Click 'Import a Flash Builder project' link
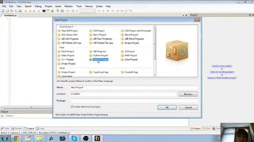This screenshot has width=254, height=142. point(222,78)
